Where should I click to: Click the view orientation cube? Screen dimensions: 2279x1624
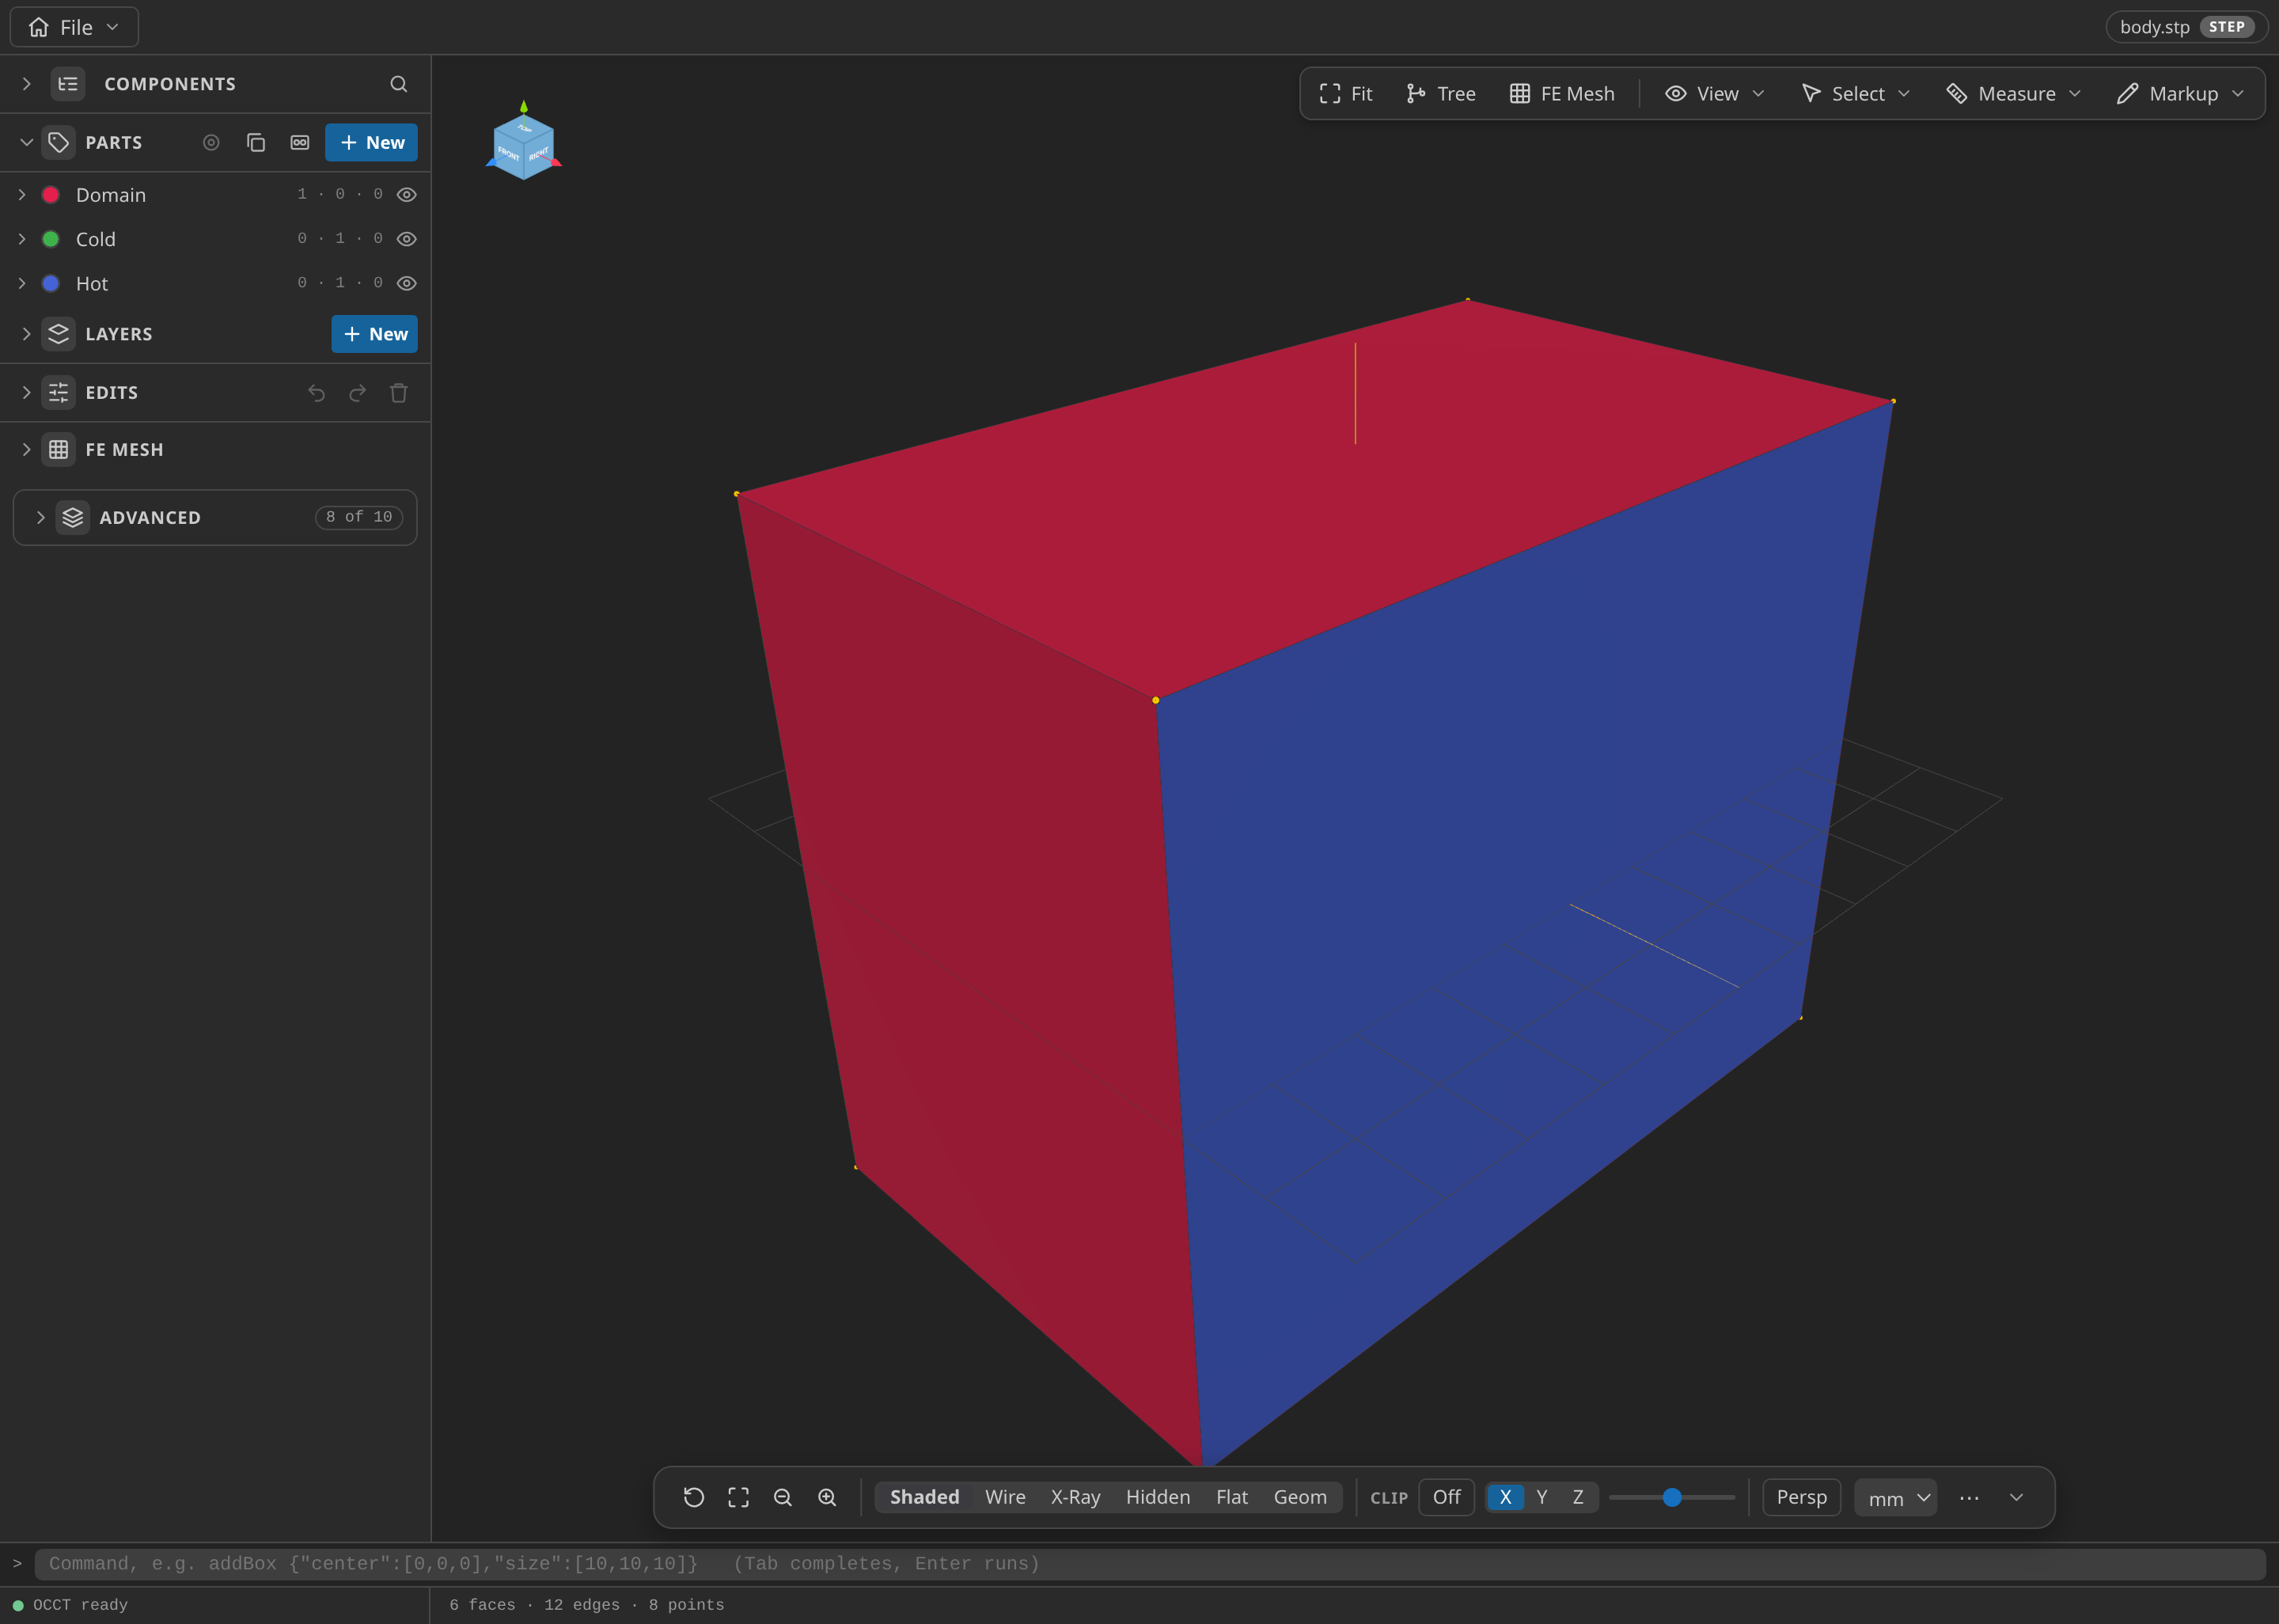coord(524,145)
